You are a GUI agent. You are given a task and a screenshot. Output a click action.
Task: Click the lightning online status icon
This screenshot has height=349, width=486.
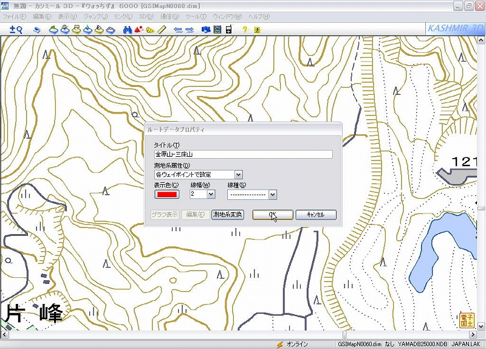click(x=280, y=344)
